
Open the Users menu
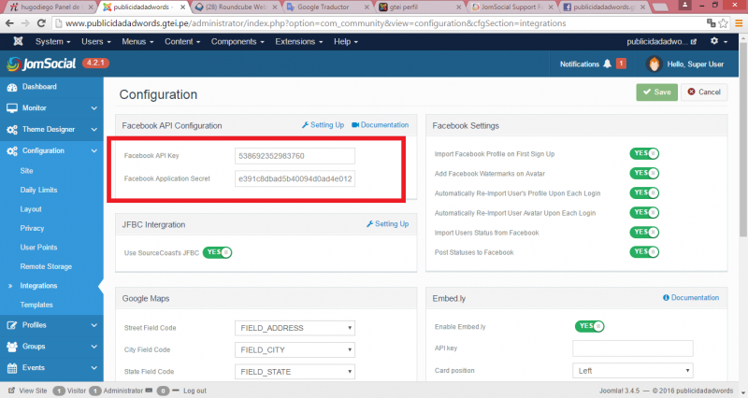pos(96,41)
